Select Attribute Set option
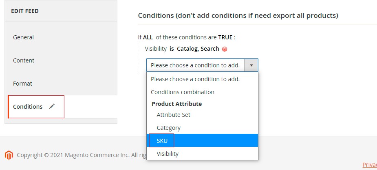The width and height of the screenshot is (377, 170). [173, 115]
